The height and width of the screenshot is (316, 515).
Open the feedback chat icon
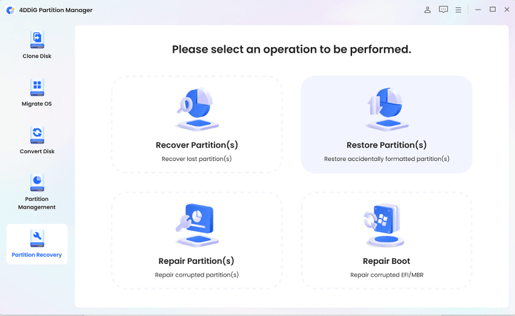pyautogui.click(x=444, y=10)
